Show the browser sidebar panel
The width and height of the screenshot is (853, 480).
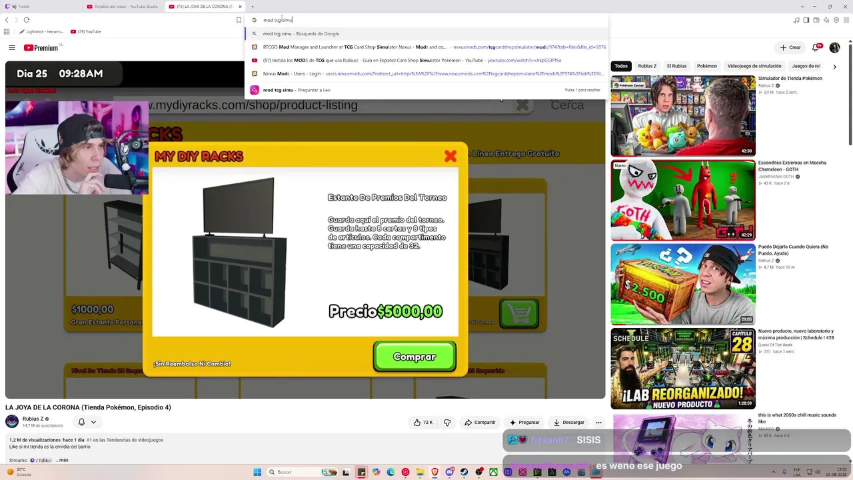click(806, 20)
